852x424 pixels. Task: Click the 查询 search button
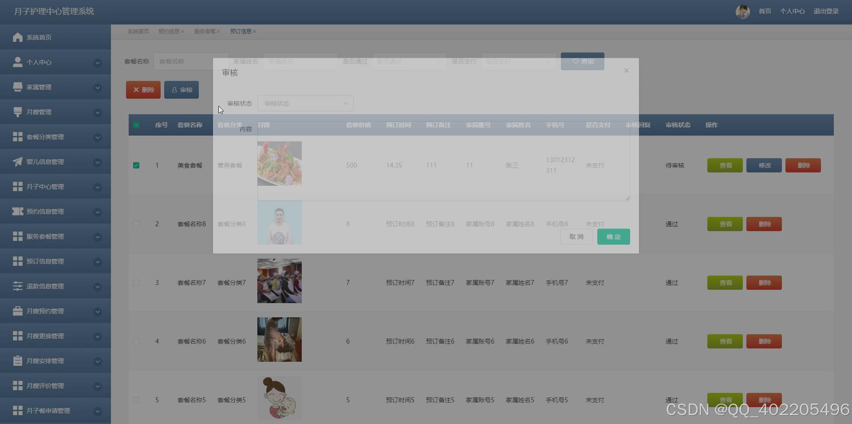click(582, 61)
